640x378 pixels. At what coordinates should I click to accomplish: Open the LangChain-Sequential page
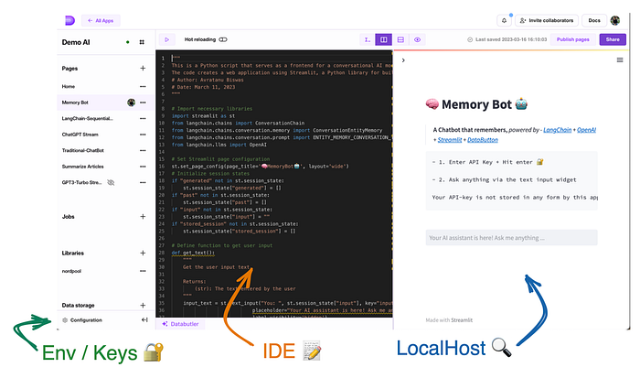click(88, 118)
